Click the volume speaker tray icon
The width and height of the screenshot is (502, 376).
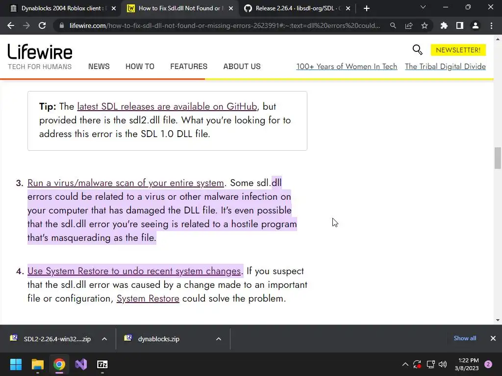(x=443, y=364)
